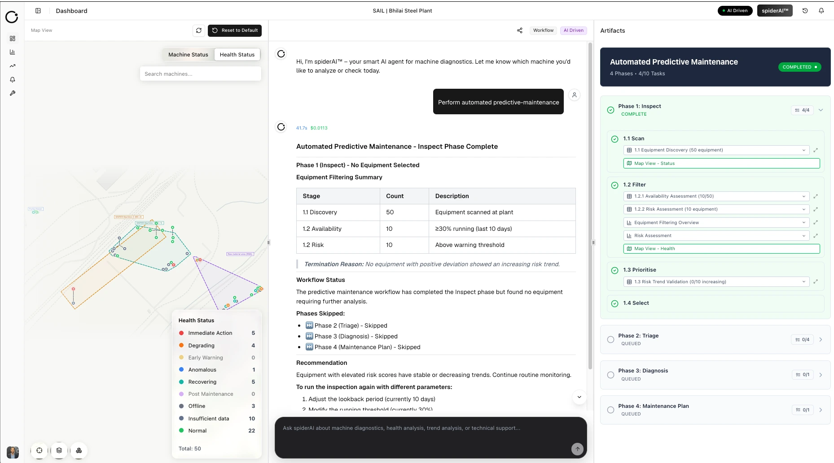The height and width of the screenshot is (463, 834).
Task: Open the trend line icon in left sidebar
Action: tap(13, 66)
